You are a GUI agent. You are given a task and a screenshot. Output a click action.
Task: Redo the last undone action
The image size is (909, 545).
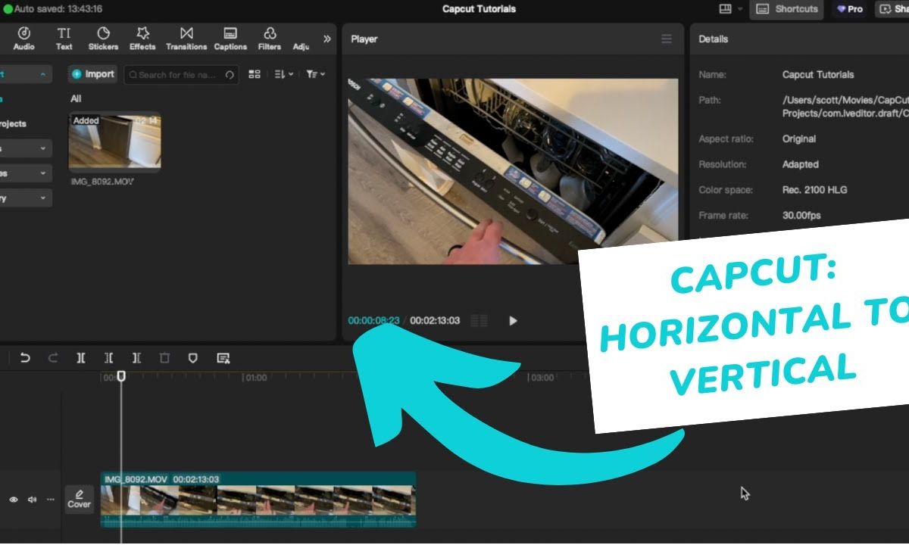(x=53, y=358)
